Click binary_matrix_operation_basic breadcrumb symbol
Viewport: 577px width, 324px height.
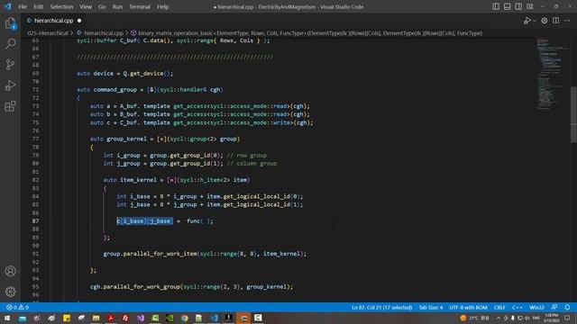[309, 33]
